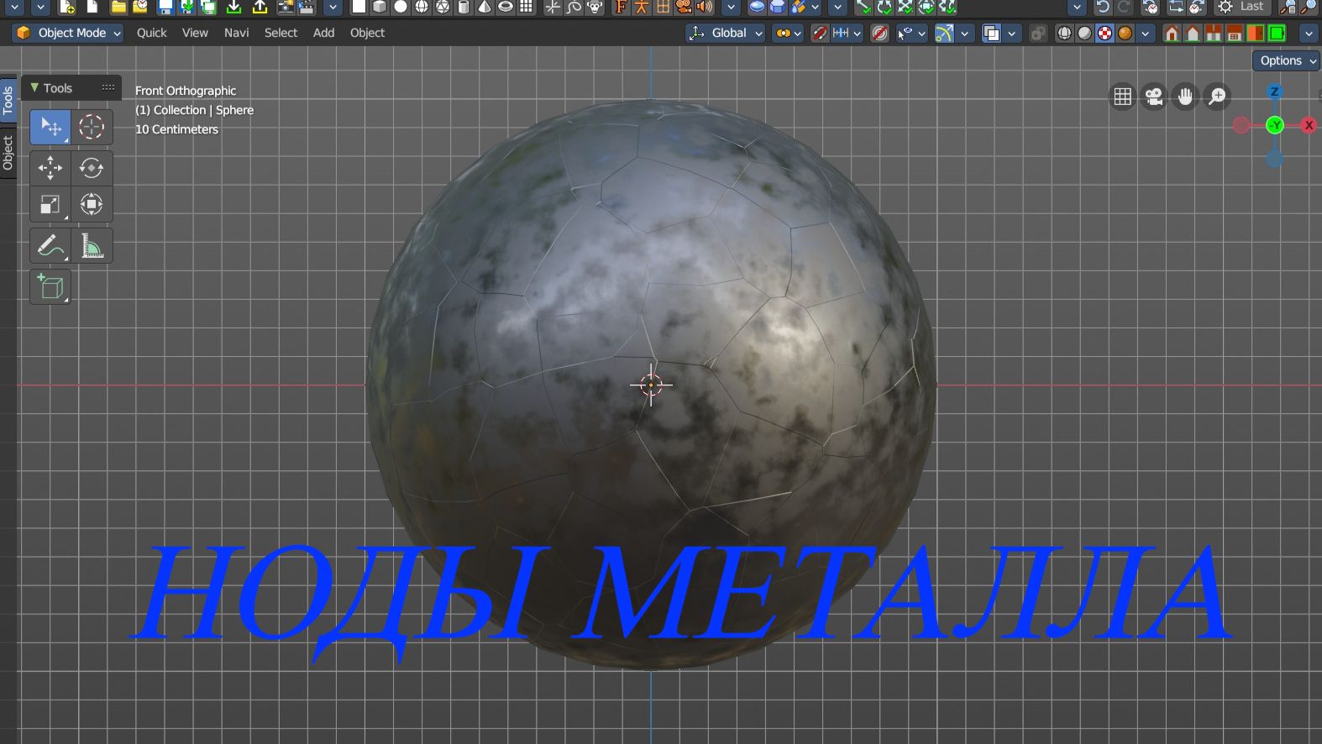Click the undo arrow icon
Viewport: 1322px width, 744px height.
click(x=1103, y=7)
